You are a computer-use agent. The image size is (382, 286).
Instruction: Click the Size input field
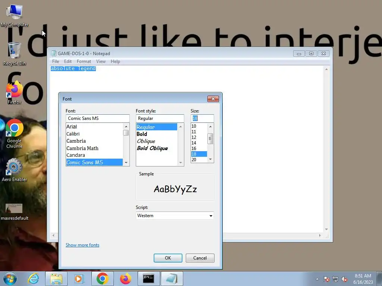(202, 118)
